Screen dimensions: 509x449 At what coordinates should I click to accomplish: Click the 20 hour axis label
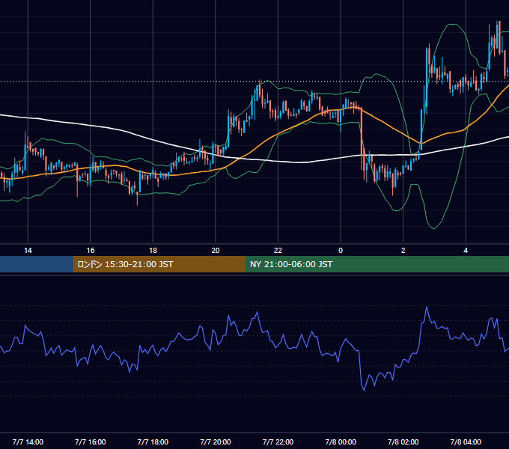(x=216, y=251)
